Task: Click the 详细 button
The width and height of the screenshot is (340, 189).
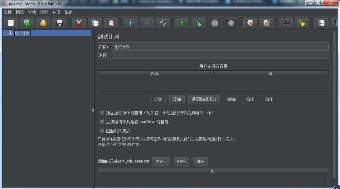Action: (x=158, y=99)
